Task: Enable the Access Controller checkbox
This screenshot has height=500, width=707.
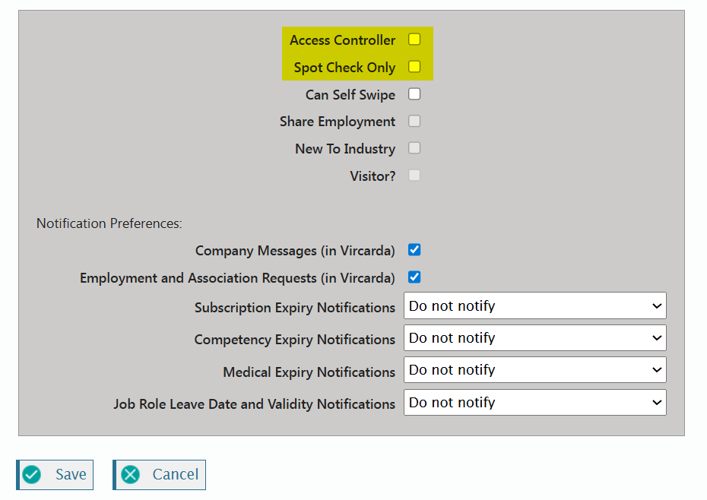Action: (x=414, y=40)
